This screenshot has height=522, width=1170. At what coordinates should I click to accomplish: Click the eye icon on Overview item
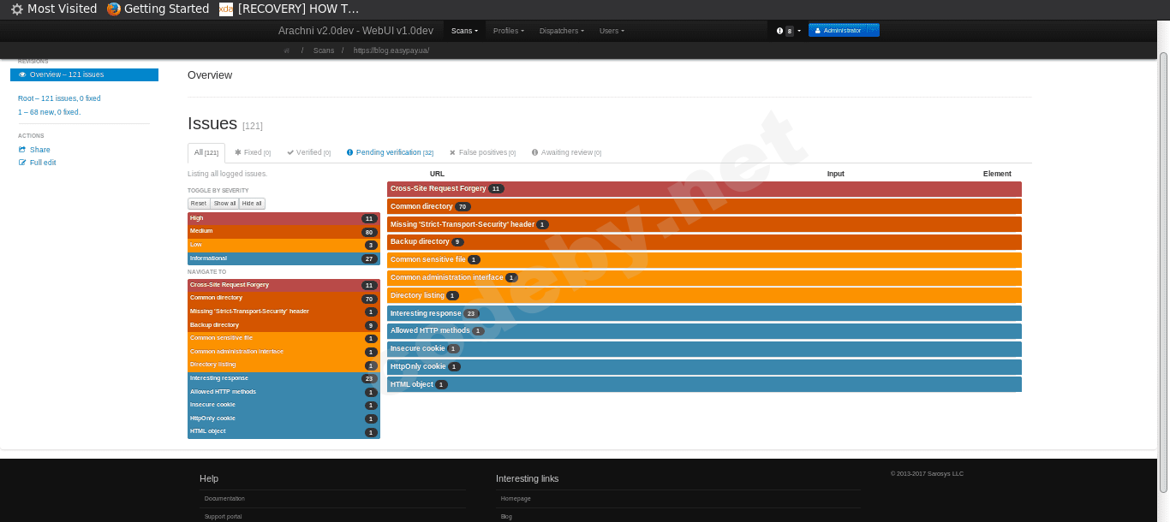(23, 74)
